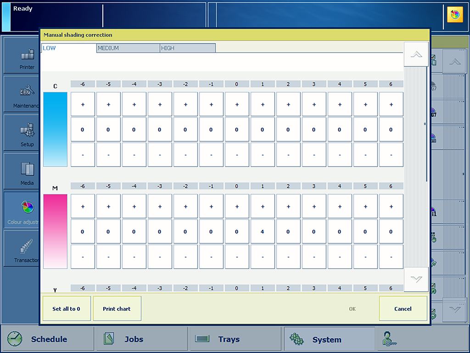
Task: Increase Magenta value at position 1
Action: 263,206
